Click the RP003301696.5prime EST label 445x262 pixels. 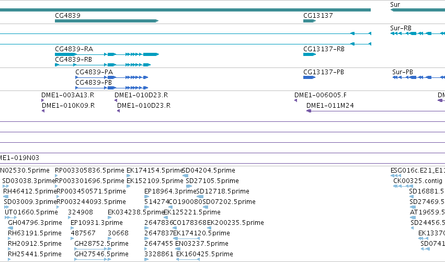(x=90, y=181)
